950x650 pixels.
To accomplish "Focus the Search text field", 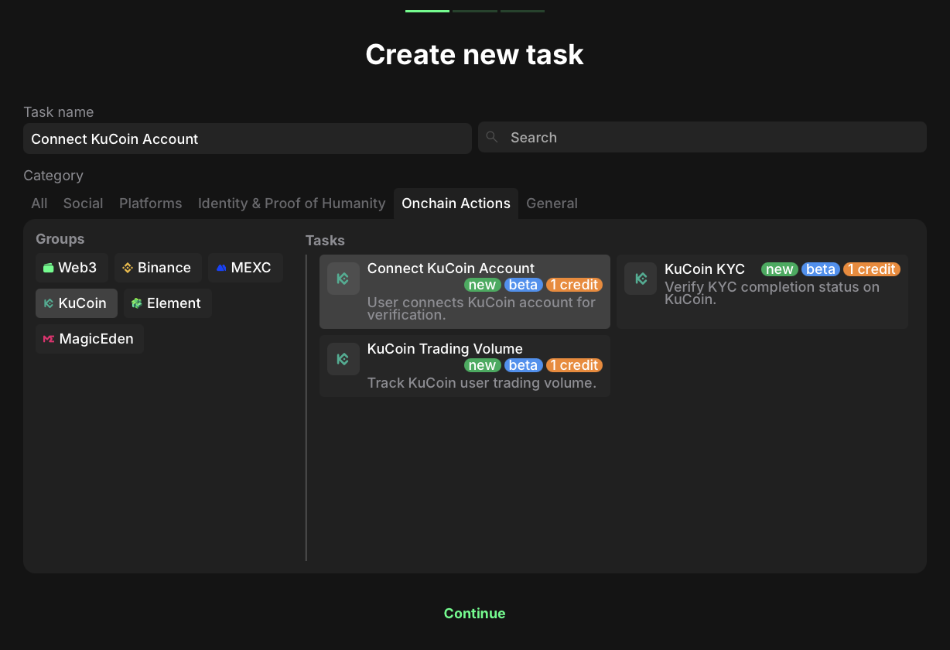I will 712,138.
